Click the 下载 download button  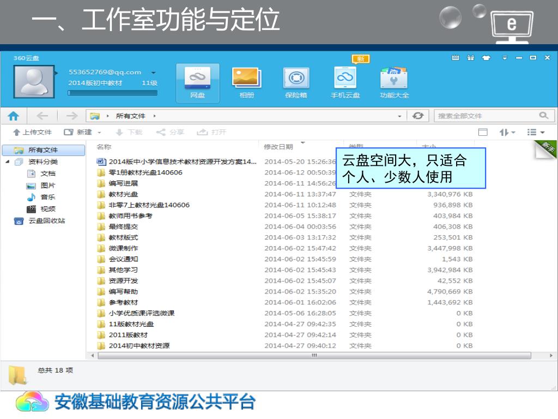[x=129, y=132]
